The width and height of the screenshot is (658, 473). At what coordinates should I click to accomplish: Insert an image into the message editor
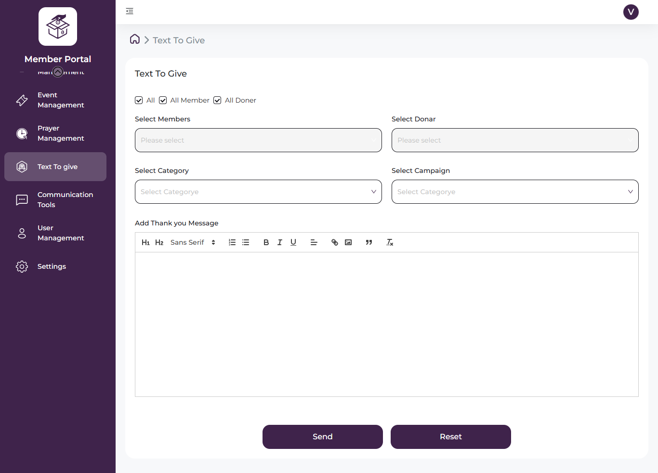348,242
